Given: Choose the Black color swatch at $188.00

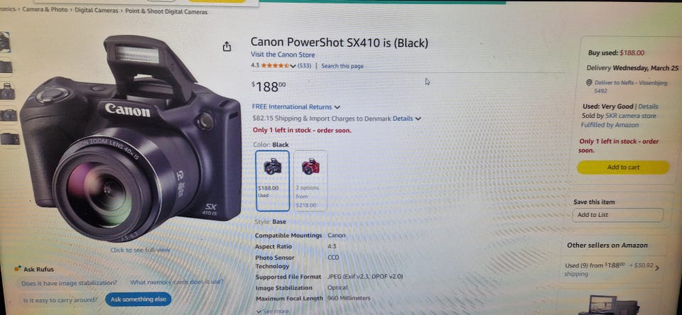Looking at the screenshot, I should tap(272, 180).
